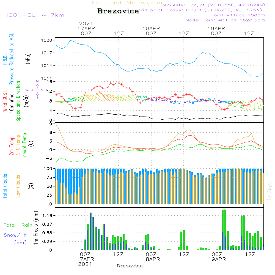The width and height of the screenshot is (275, 275).
Task: Click the 'Forecast Meteogram' heading
Action: click(x=128, y=3)
